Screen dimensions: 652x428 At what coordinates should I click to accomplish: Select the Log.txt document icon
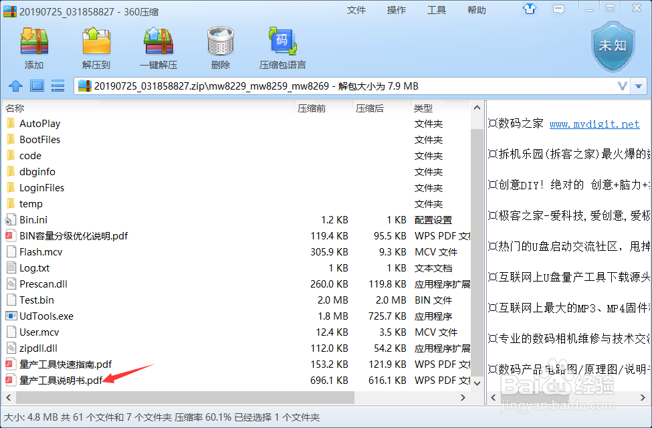11,268
